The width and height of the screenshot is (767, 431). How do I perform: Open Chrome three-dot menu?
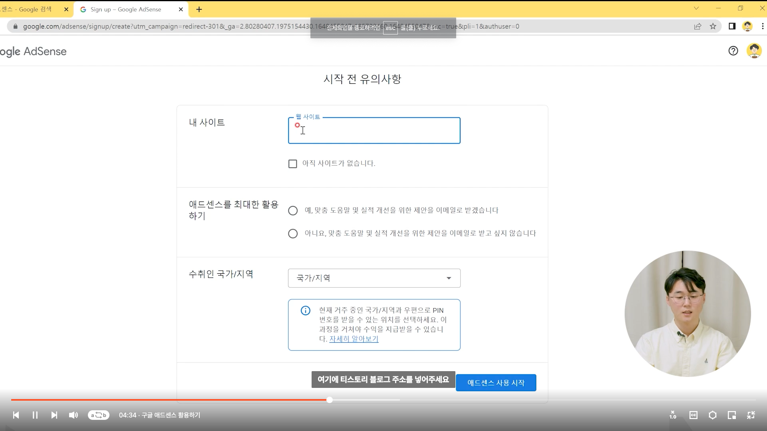(763, 26)
